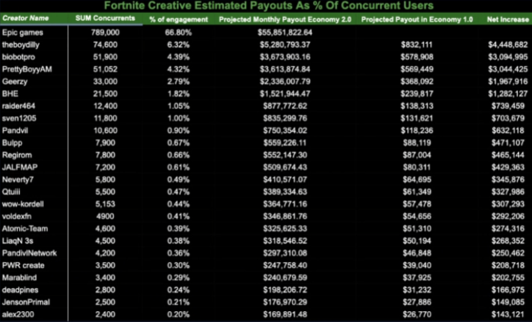Select the voldexfn creator name
This screenshot has height=322, width=532.
click(x=17, y=216)
